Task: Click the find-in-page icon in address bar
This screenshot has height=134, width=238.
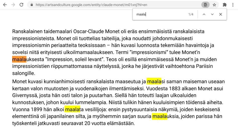Action: pos(205,5)
